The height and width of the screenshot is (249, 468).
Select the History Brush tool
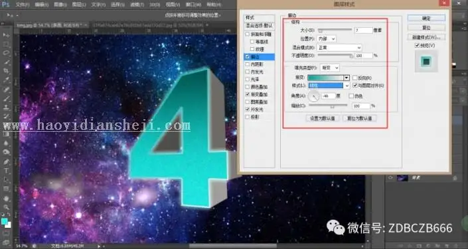click(x=6, y=116)
